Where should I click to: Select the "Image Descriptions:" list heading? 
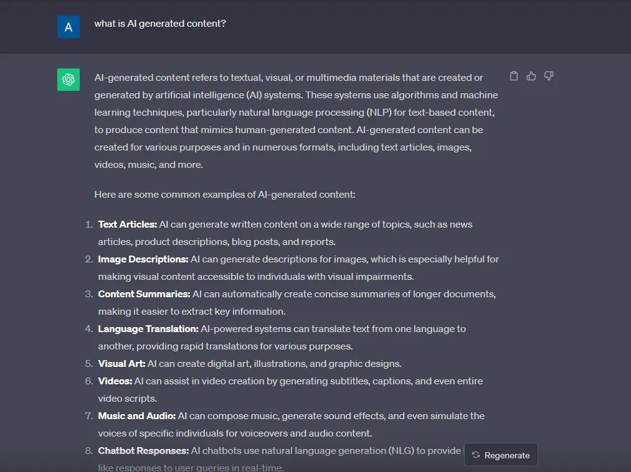click(x=143, y=259)
